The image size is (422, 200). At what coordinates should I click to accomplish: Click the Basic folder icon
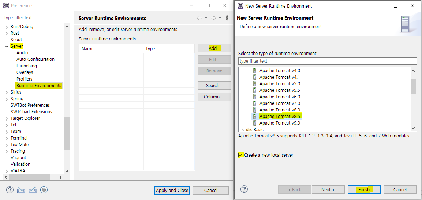(x=249, y=129)
